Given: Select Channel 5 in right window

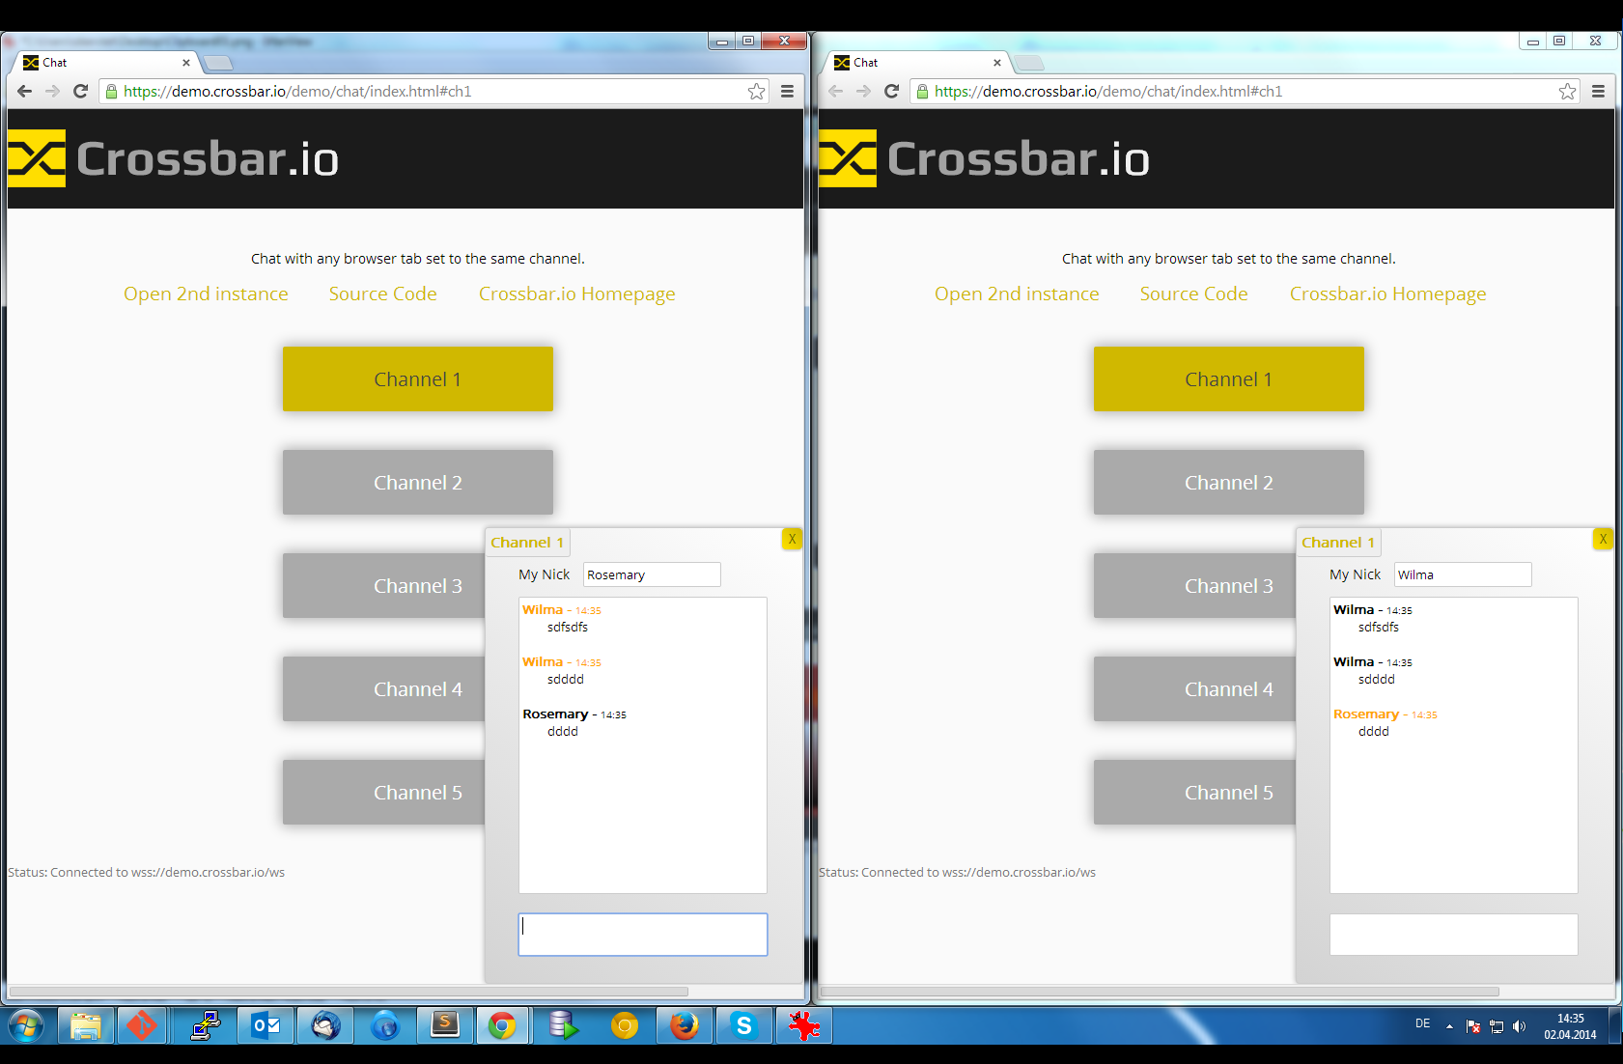Looking at the screenshot, I should pos(1195,793).
